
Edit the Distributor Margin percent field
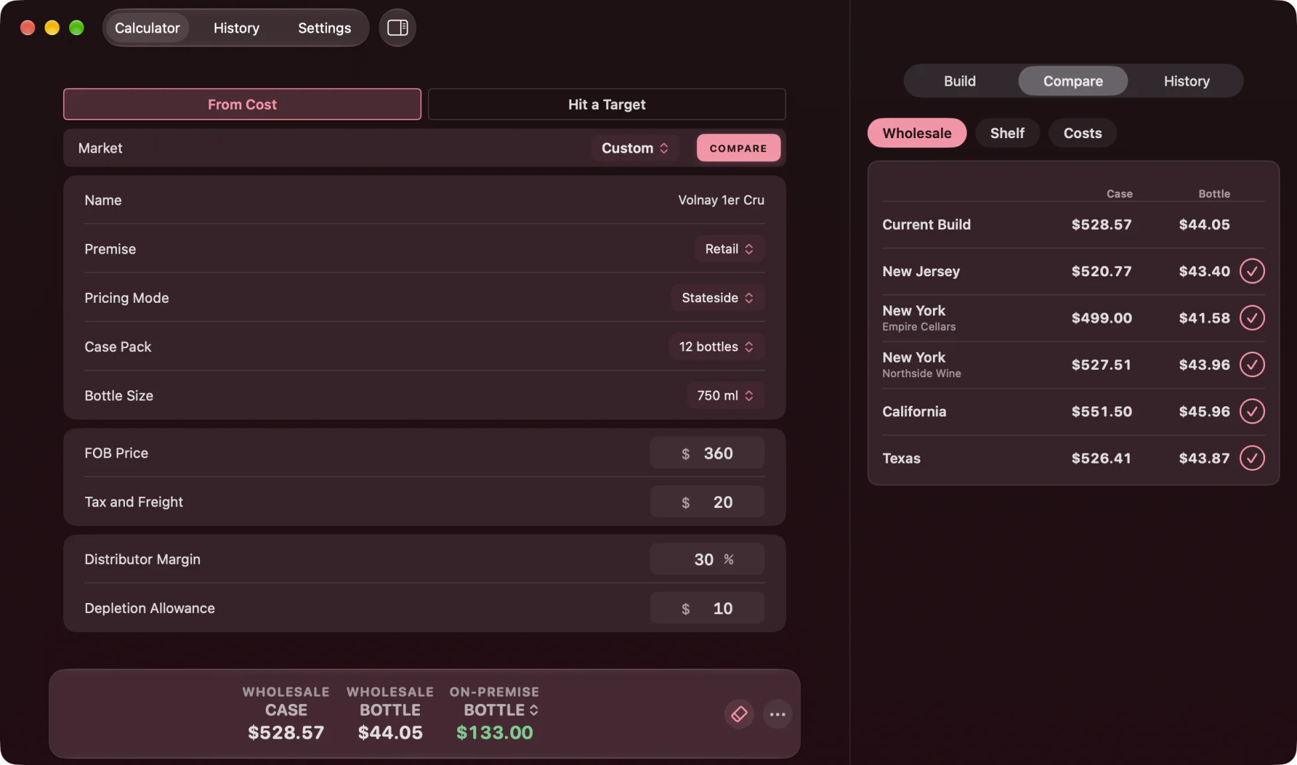[x=707, y=560]
